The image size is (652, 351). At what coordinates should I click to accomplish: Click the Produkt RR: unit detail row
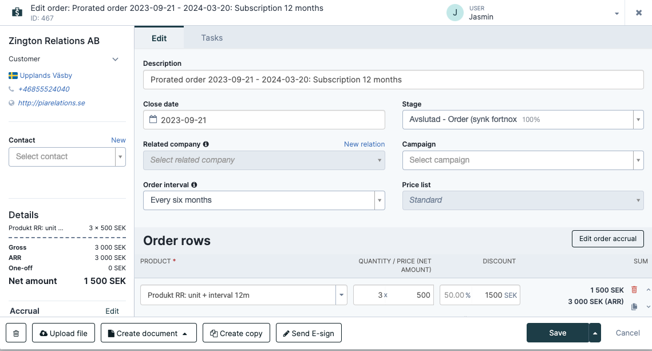67,228
